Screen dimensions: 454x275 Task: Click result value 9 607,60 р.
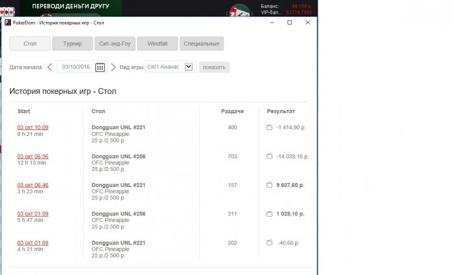[291, 185]
